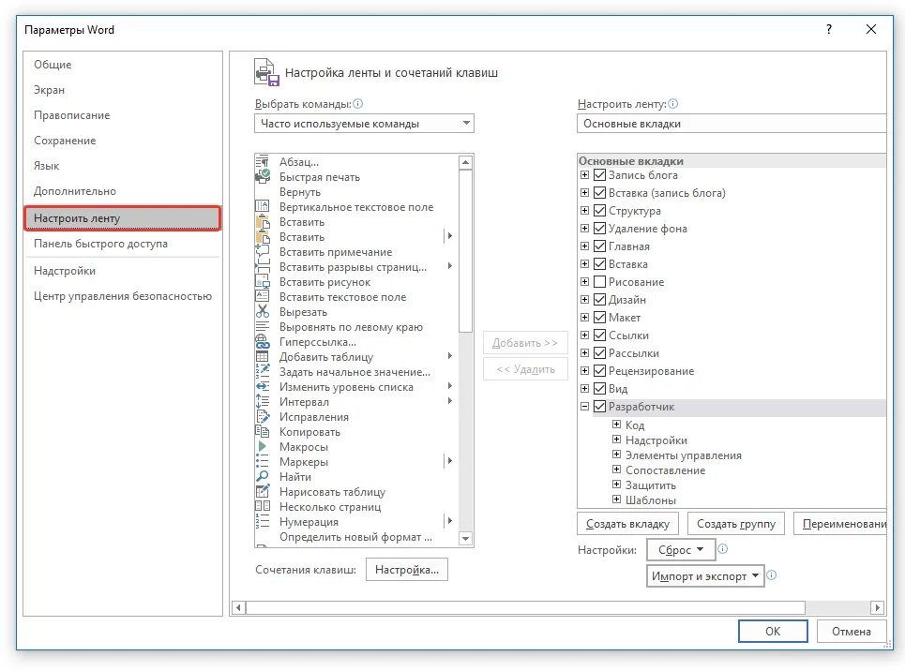Click the Отмена button
905x671 pixels.
(x=852, y=632)
